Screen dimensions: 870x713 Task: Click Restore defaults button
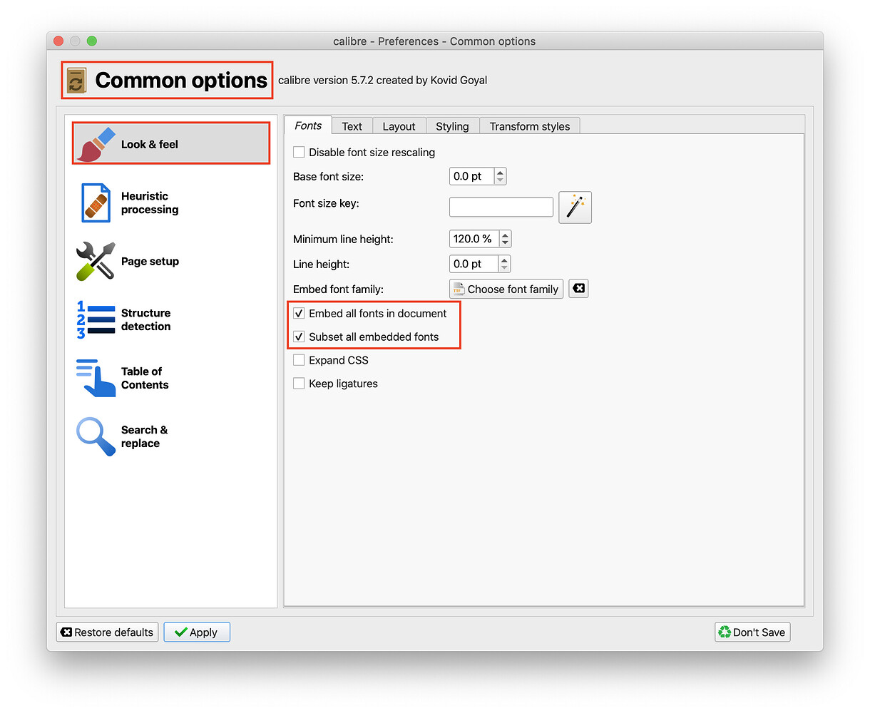click(107, 632)
